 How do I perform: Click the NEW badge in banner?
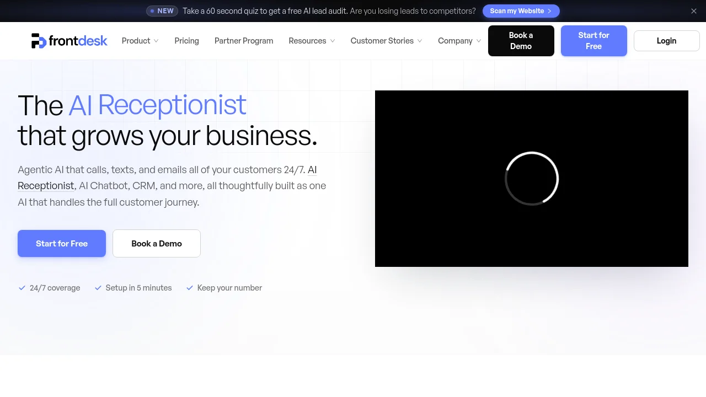162,11
